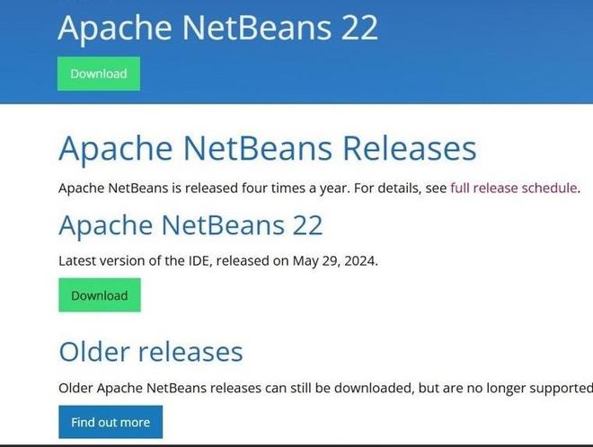Click the word 'Releases' in the main heading
The image size is (593, 447).
[409, 148]
